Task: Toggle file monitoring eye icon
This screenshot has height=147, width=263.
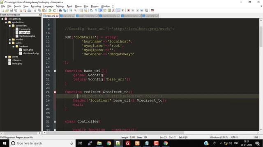Action: point(122,10)
